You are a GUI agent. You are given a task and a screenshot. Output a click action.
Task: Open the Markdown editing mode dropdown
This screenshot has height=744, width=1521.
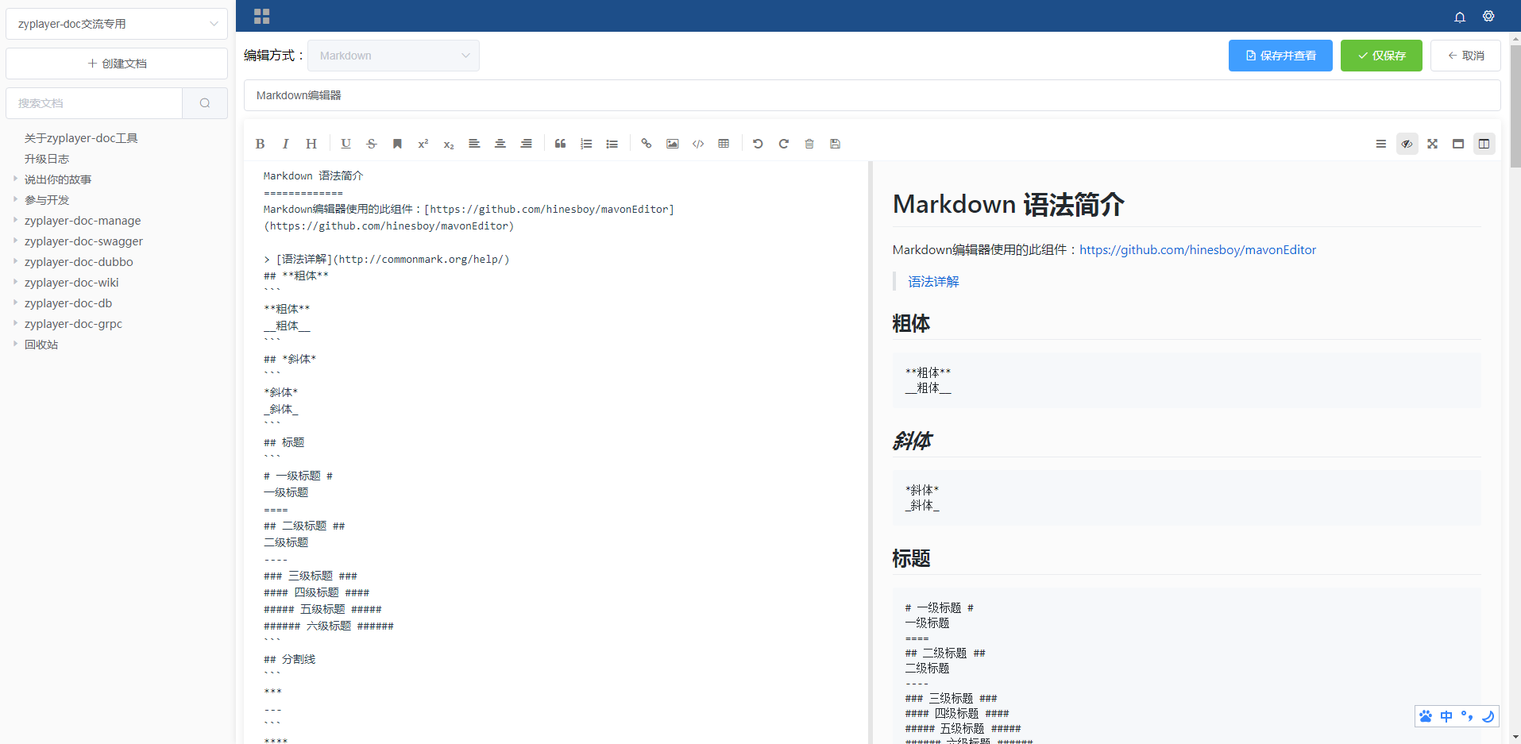(x=393, y=56)
